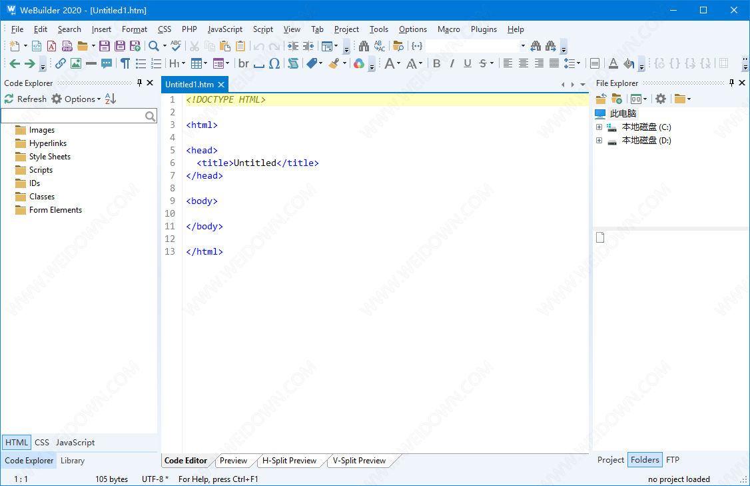
Task: Click the Indent lines icon
Action: pos(292,46)
